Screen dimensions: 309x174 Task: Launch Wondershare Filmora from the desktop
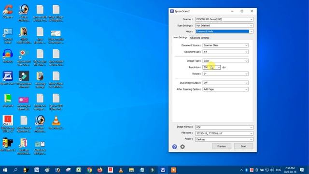click(x=24, y=79)
